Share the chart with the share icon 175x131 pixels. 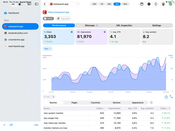pyautogui.click(x=166, y=97)
